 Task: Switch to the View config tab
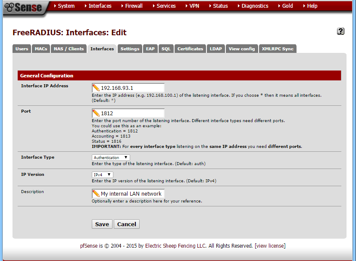(242, 49)
